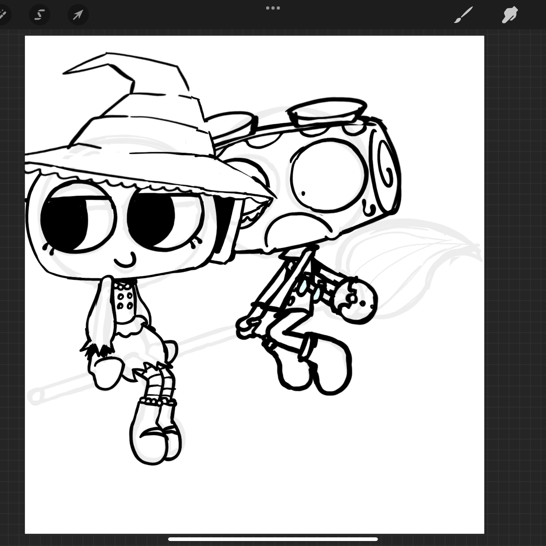Select the Transform arrow tool
Viewport: 546px width, 546px height.
(x=78, y=15)
